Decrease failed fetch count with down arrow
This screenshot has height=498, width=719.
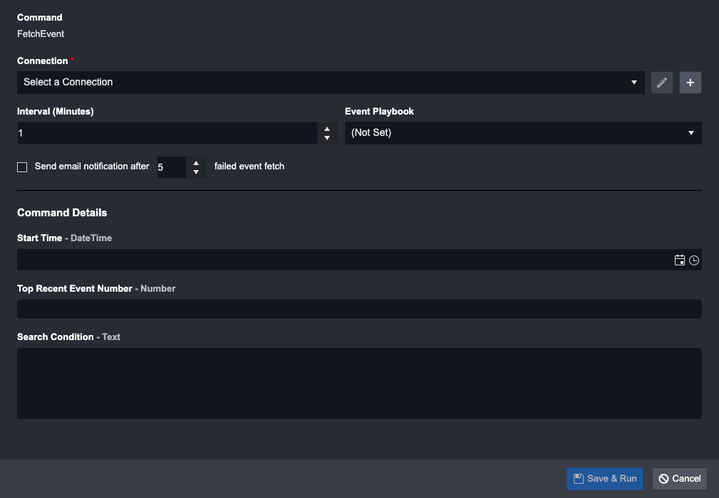click(x=196, y=172)
